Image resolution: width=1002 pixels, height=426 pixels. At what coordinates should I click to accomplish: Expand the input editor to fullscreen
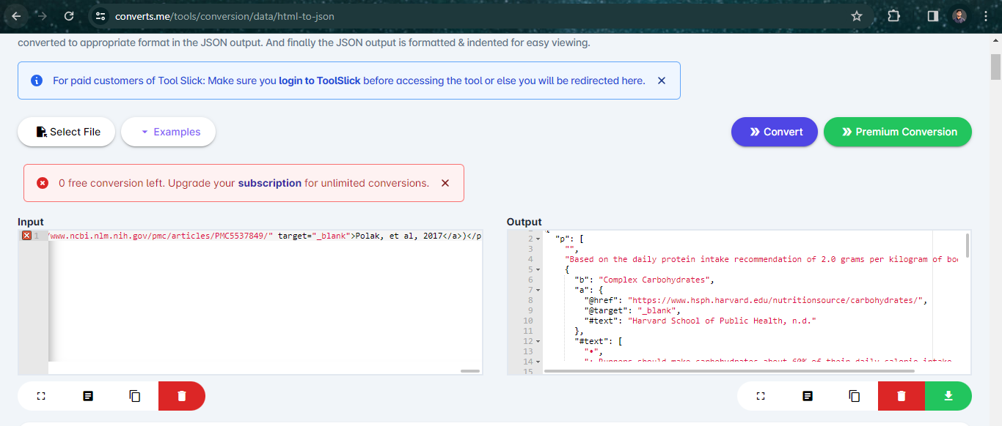(x=41, y=395)
